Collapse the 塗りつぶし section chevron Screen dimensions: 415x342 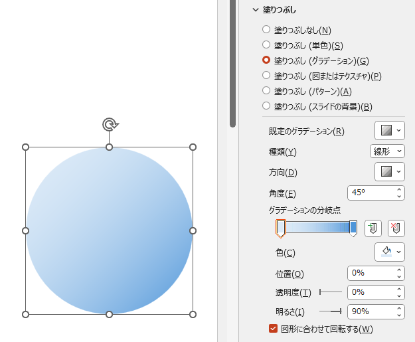[256, 10]
